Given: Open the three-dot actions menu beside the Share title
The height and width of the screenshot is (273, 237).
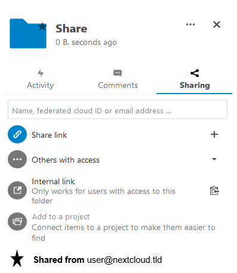Looking at the screenshot, I should [190, 24].
